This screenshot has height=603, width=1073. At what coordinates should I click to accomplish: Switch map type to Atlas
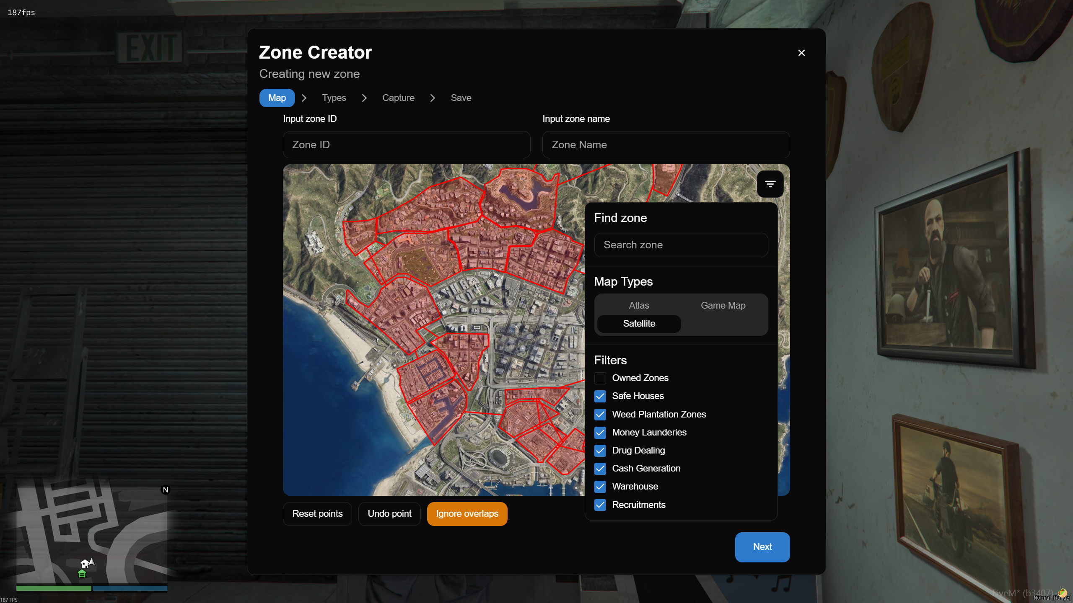pyautogui.click(x=639, y=305)
